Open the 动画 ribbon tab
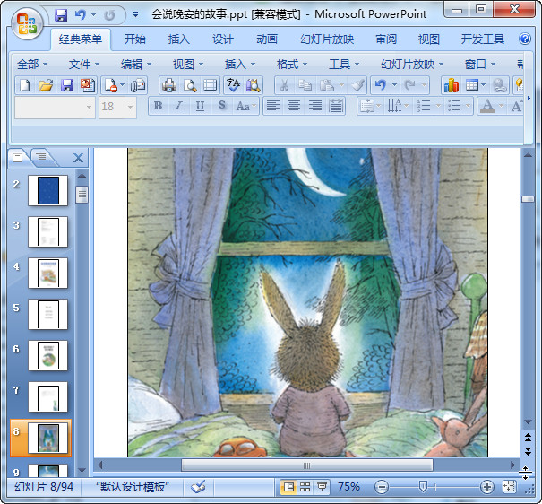The image size is (542, 504). click(x=266, y=39)
